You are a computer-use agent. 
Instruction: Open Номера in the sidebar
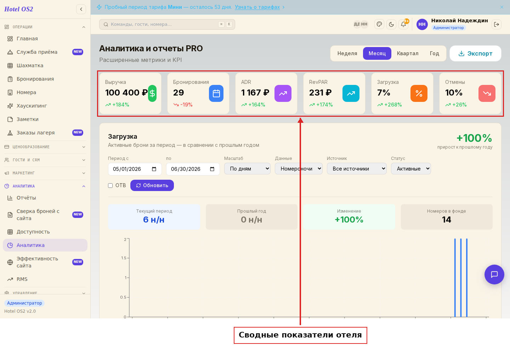45,92
